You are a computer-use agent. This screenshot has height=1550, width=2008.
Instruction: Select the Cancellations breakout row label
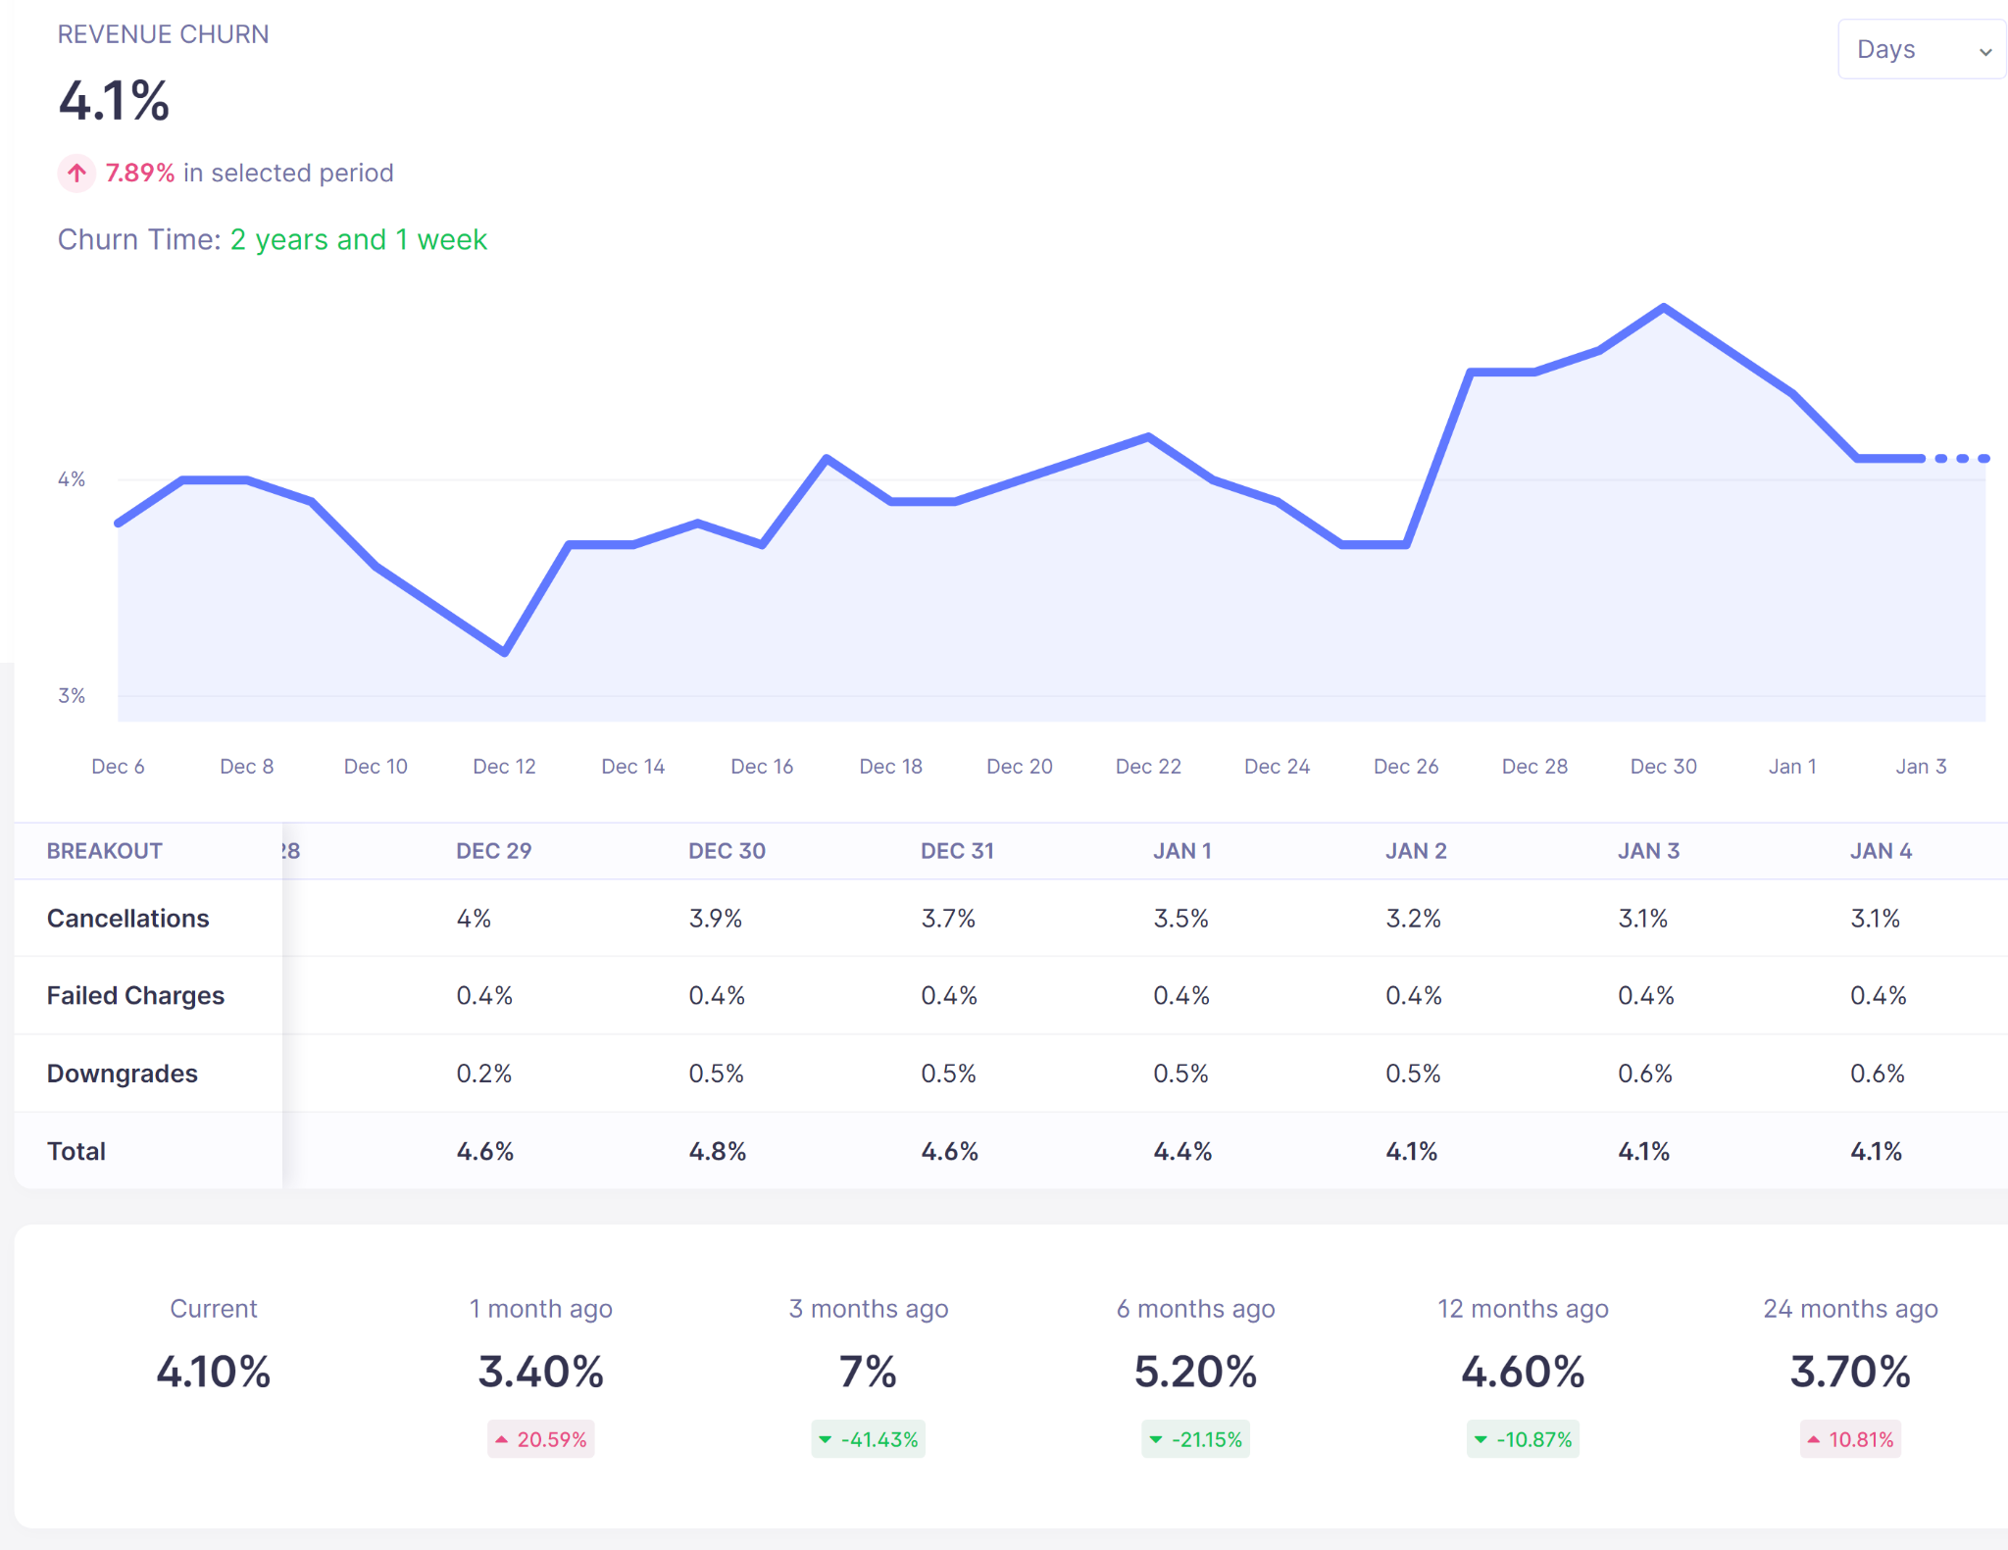click(x=128, y=919)
